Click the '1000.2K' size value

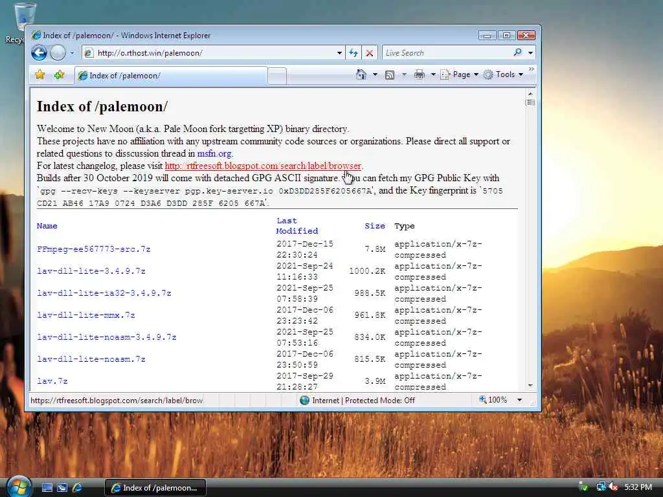367,271
